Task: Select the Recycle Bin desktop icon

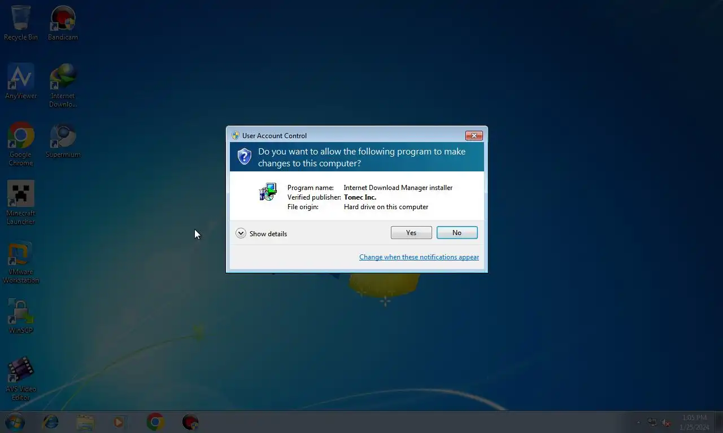Action: [21, 23]
